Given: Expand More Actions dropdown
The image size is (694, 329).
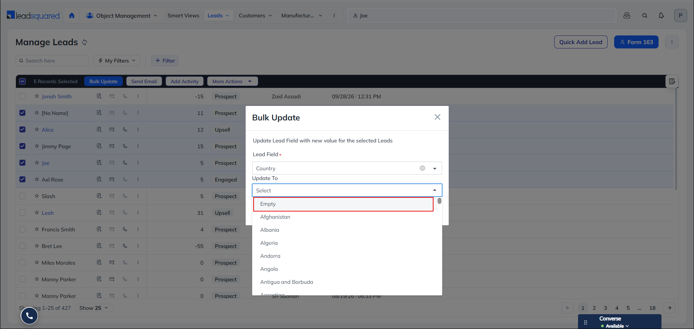Looking at the screenshot, I should pos(232,81).
